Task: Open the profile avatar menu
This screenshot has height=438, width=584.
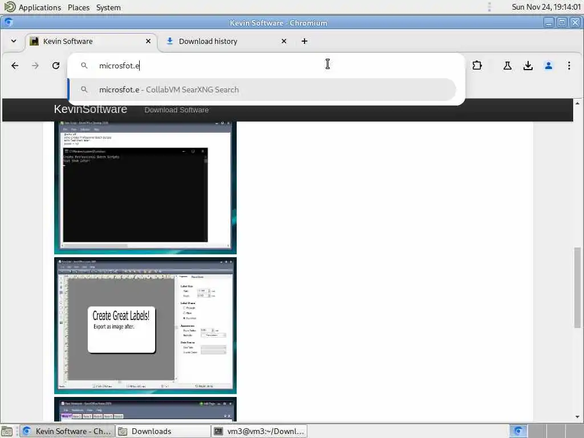Action: (548, 66)
